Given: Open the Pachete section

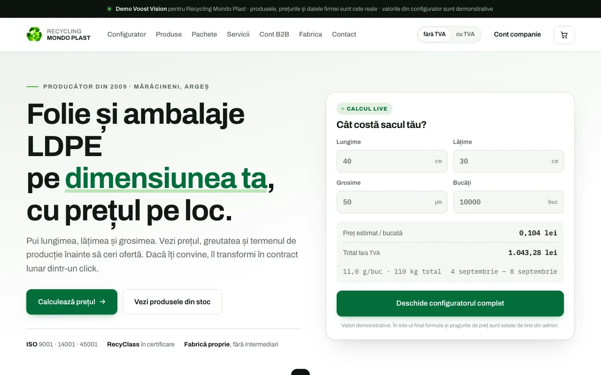Looking at the screenshot, I should pyautogui.click(x=204, y=34).
